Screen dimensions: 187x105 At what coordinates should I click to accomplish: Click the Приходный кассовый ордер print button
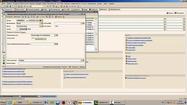(52, 67)
